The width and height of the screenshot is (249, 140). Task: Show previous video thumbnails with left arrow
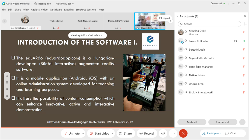point(4,21)
